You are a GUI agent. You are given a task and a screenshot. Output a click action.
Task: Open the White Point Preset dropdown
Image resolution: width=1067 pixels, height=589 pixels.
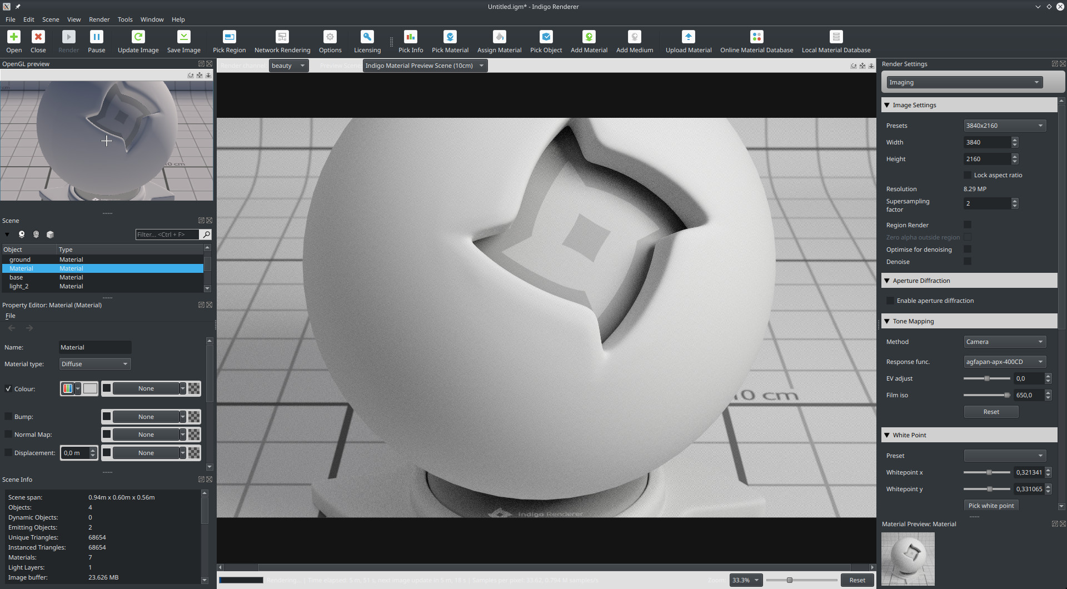tap(1005, 456)
